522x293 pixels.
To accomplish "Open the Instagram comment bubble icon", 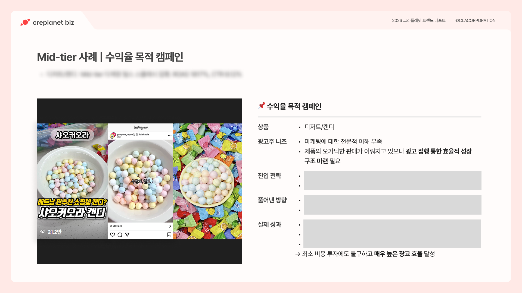I will [x=120, y=235].
